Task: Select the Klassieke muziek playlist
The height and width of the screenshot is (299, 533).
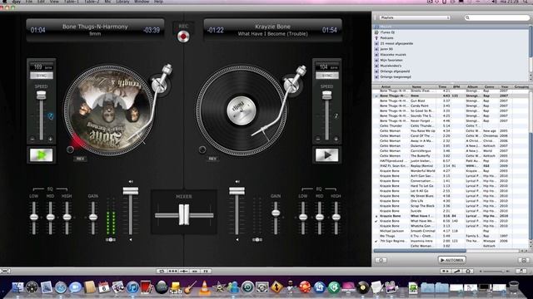Action: [x=393, y=55]
